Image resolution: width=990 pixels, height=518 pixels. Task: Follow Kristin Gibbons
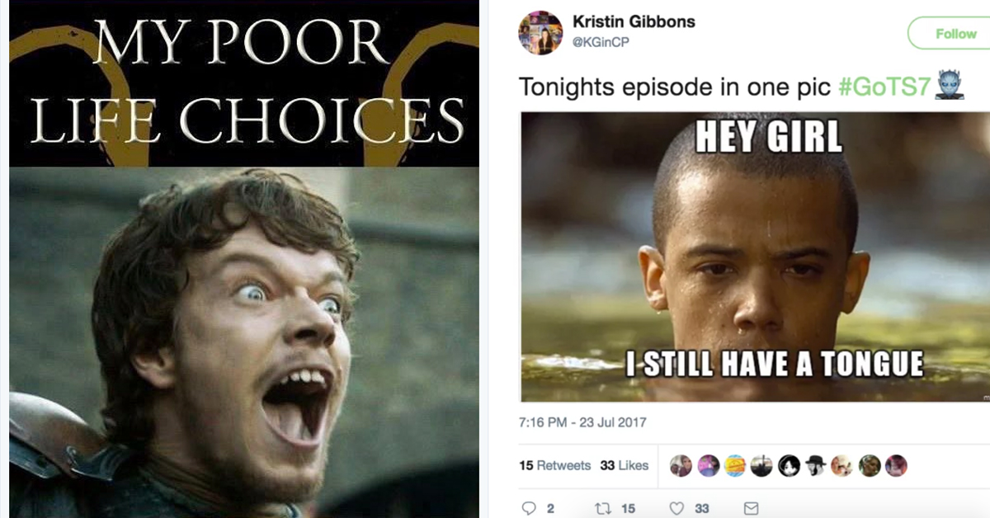pyautogui.click(x=949, y=34)
